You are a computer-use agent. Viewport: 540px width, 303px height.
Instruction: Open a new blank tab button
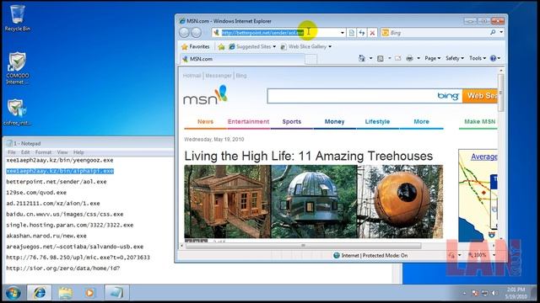[x=311, y=60]
